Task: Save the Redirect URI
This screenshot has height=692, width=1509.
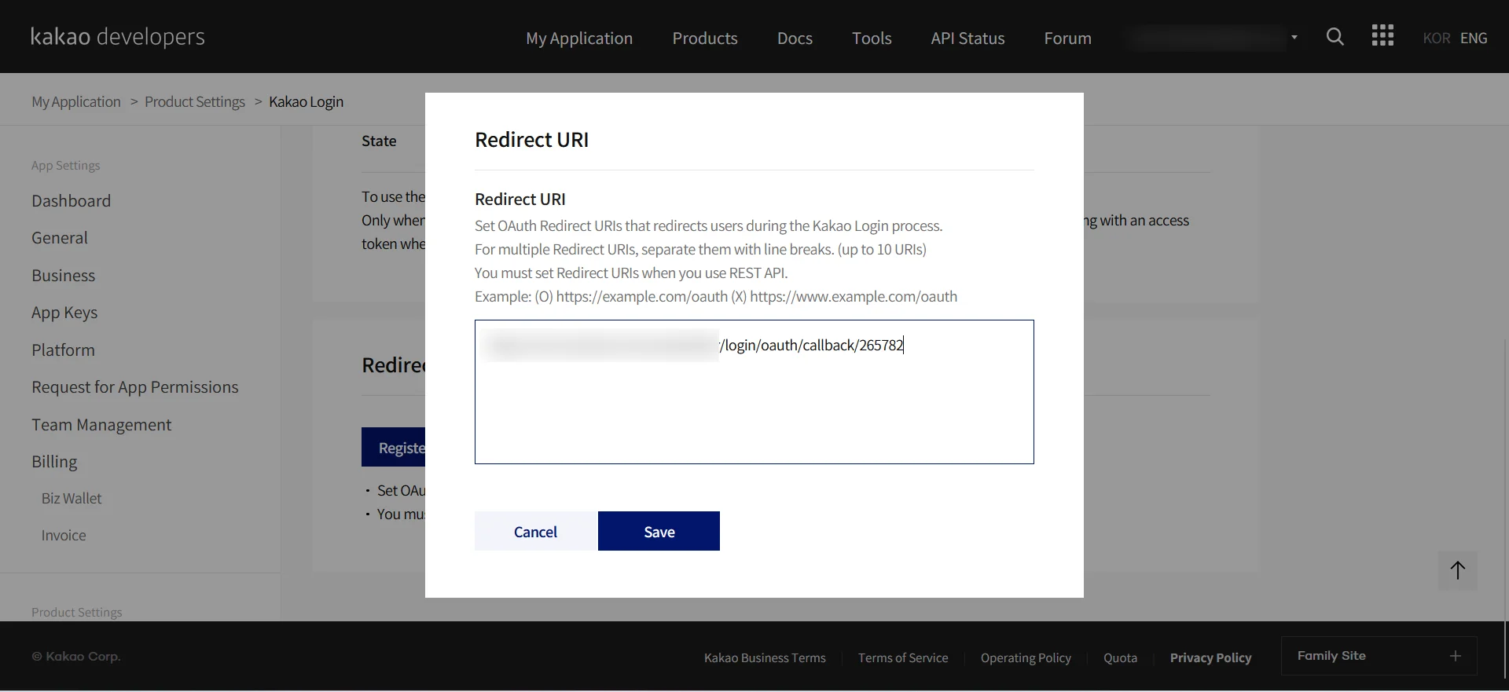Action: coord(659,531)
